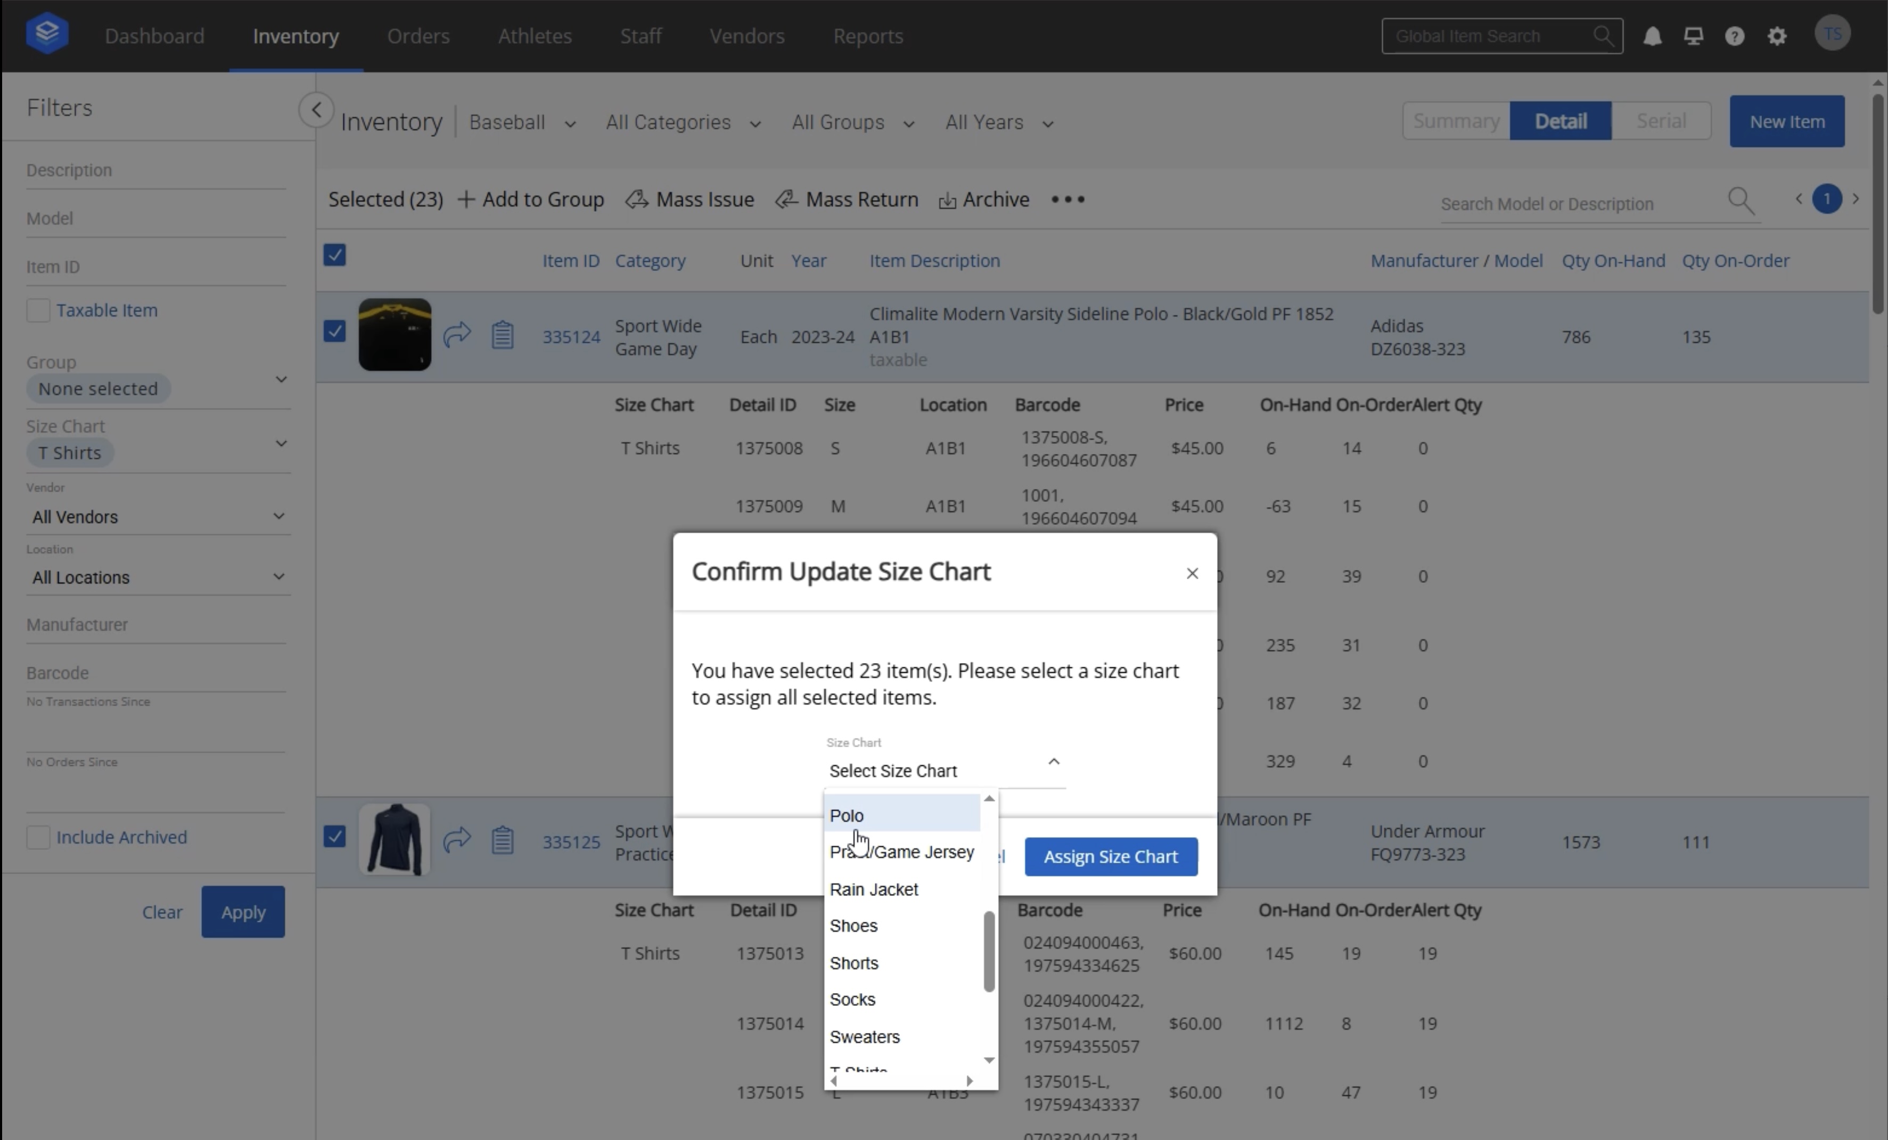
Task: Open the All Categories dropdown
Action: point(682,122)
